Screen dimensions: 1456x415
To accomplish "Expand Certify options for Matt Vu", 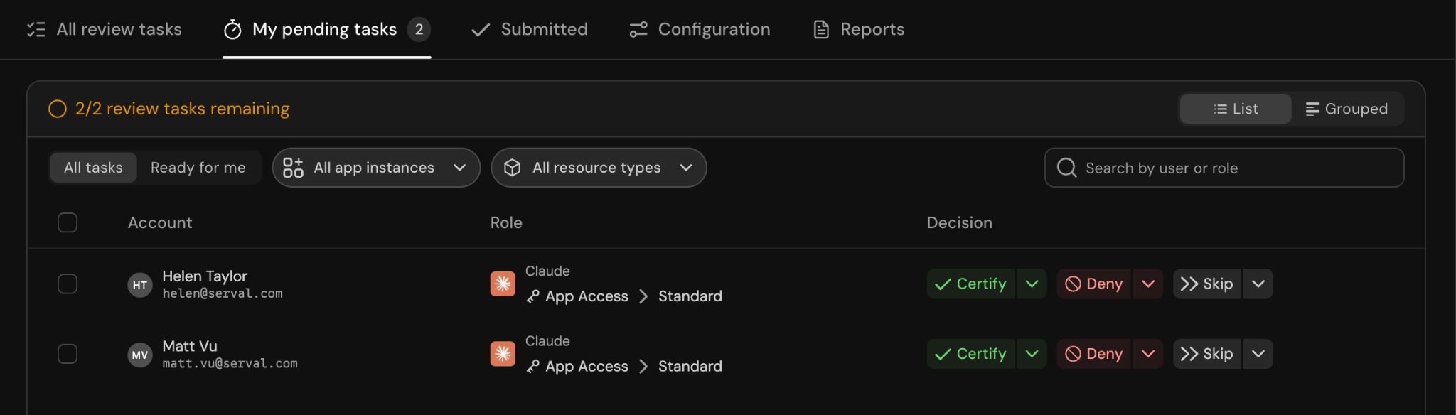I will point(1032,354).
